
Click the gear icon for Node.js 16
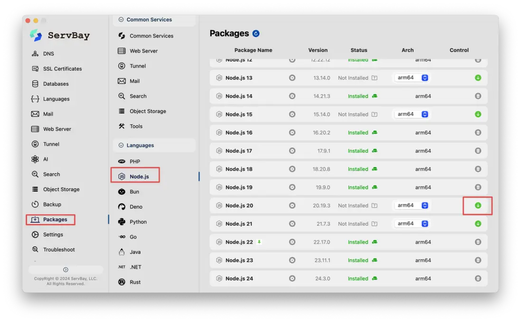(292, 133)
